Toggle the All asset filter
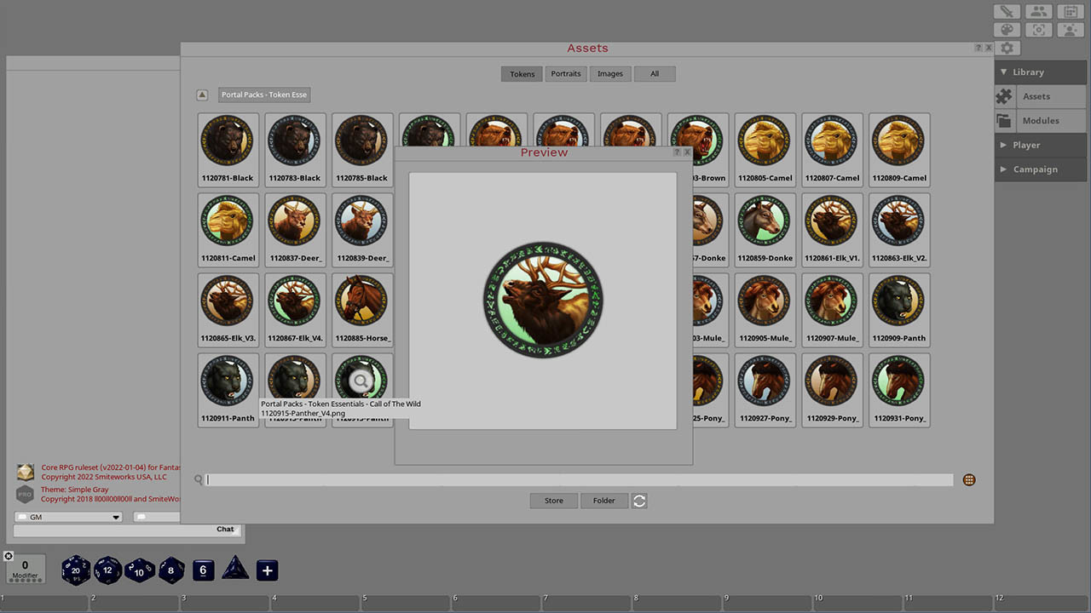 click(655, 73)
